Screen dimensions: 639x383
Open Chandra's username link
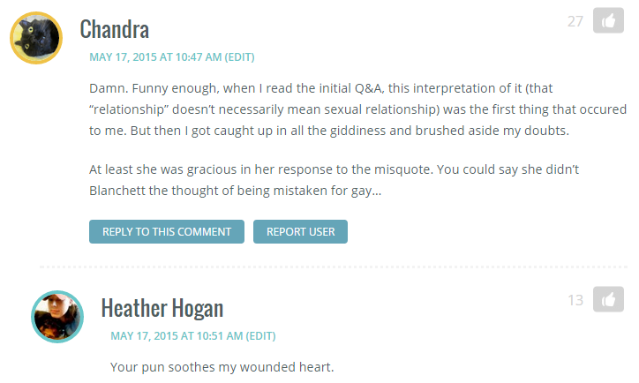[115, 29]
